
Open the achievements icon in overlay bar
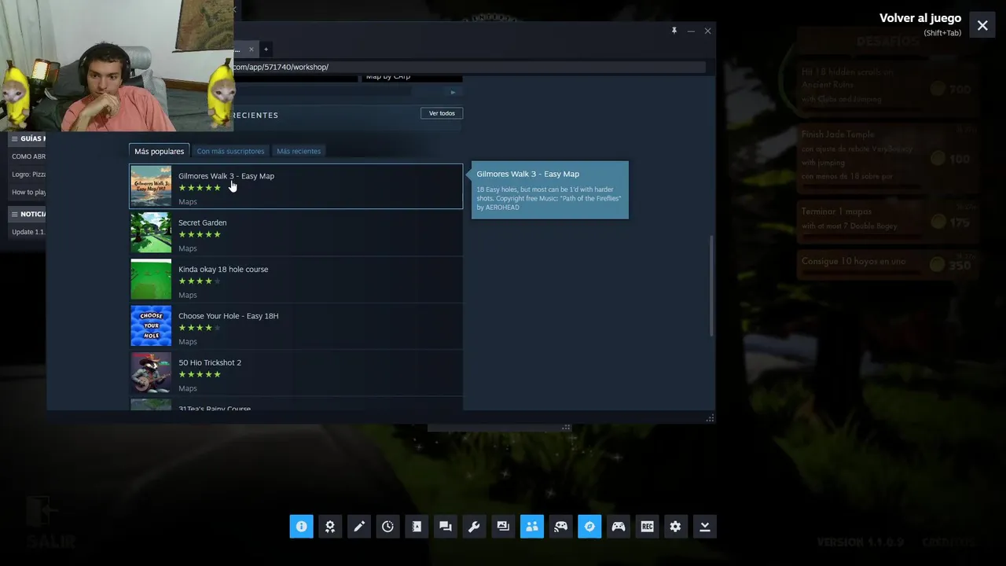pyautogui.click(x=330, y=527)
